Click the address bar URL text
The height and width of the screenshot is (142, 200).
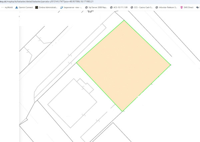pyautogui.click(x=47, y=2)
